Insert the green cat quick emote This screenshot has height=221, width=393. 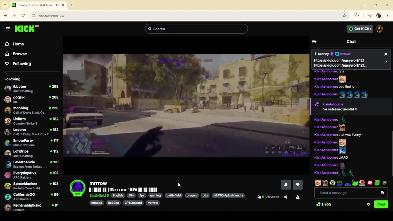coord(355,183)
